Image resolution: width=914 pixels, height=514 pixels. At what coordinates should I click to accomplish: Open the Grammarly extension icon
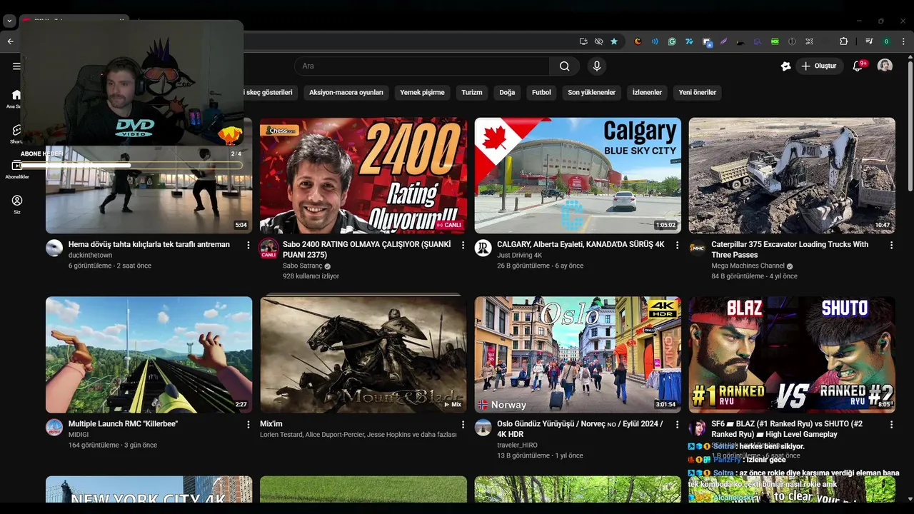pos(672,41)
